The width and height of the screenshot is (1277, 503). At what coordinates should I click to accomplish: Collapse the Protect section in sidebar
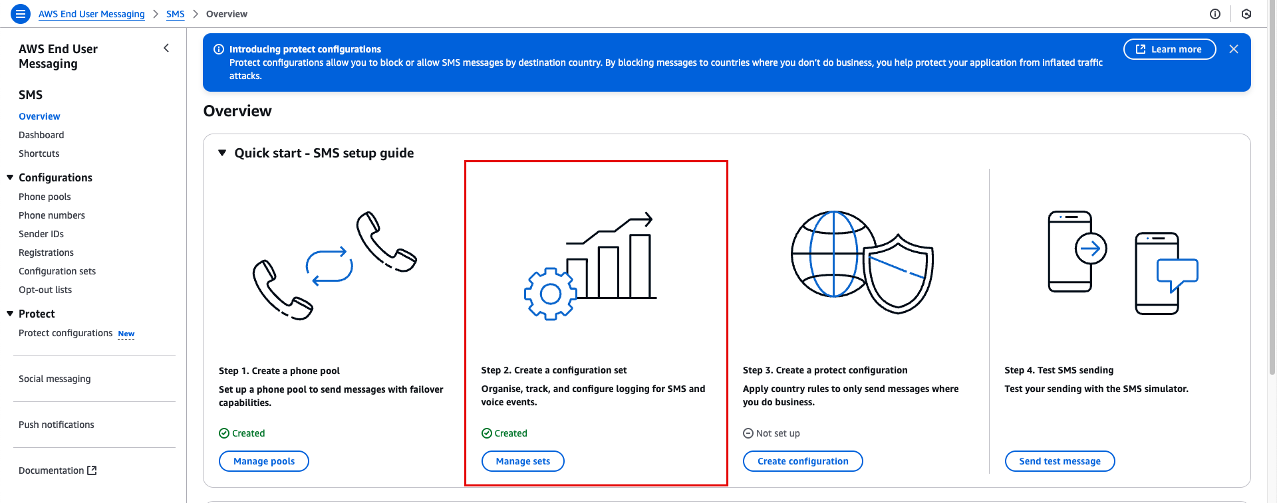point(10,314)
